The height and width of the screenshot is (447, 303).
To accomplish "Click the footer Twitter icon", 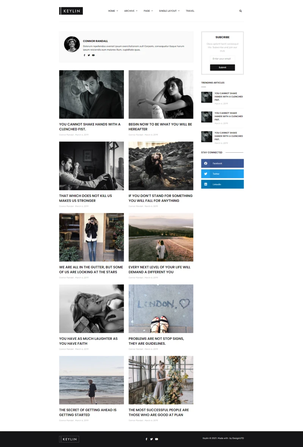I will click(151, 439).
